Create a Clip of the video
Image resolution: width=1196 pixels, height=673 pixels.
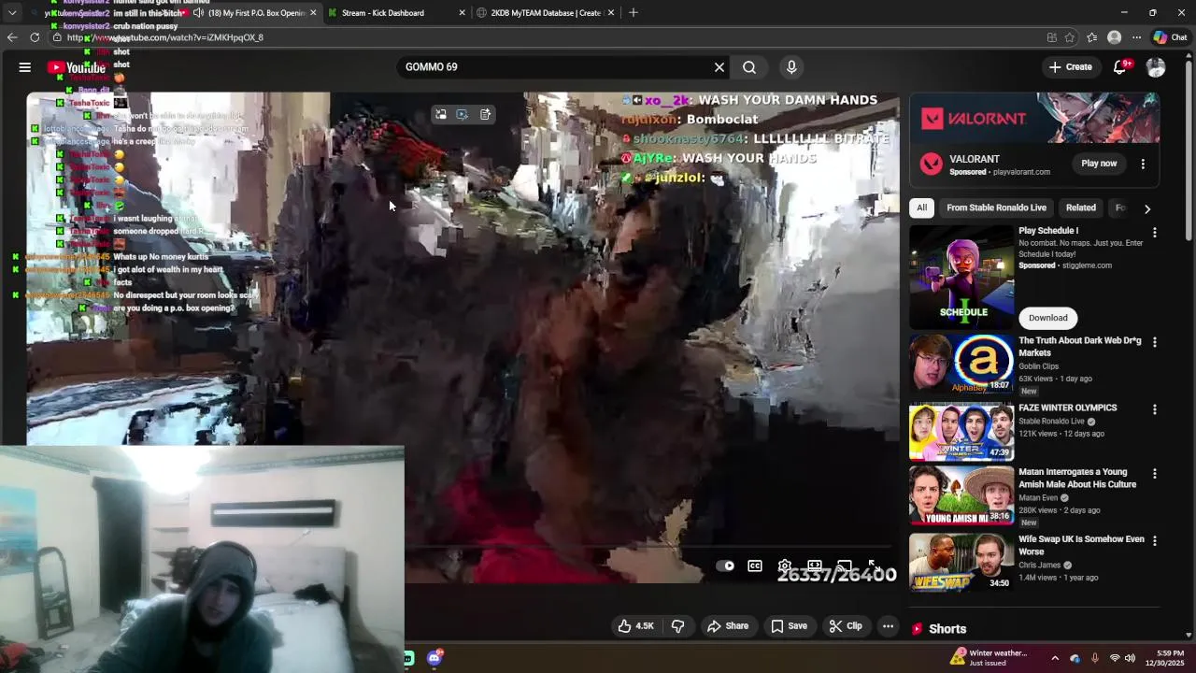tap(846, 626)
